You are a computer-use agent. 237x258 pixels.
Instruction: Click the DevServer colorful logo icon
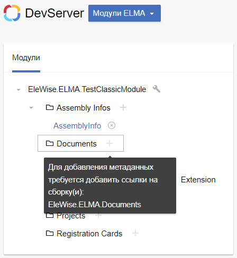(x=12, y=13)
